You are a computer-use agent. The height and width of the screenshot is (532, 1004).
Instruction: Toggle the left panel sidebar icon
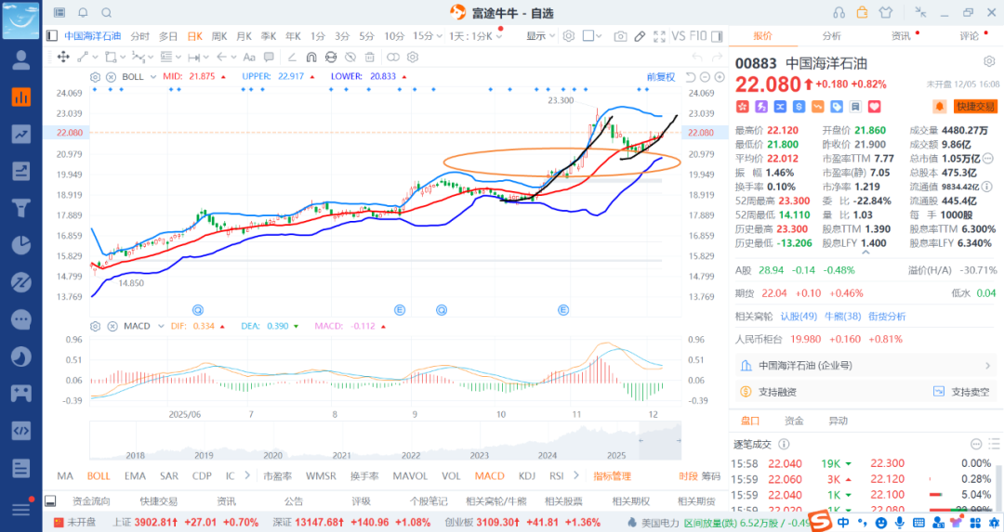[52, 36]
